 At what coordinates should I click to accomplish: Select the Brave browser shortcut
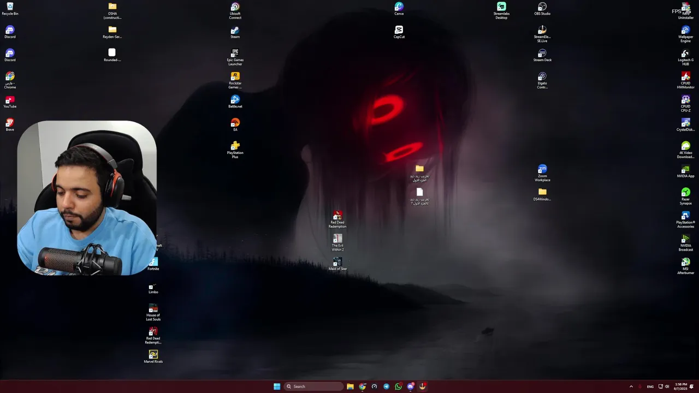10,125
